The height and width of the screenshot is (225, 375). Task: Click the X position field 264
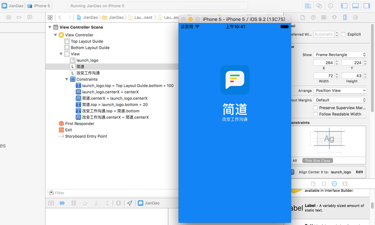click(324, 63)
